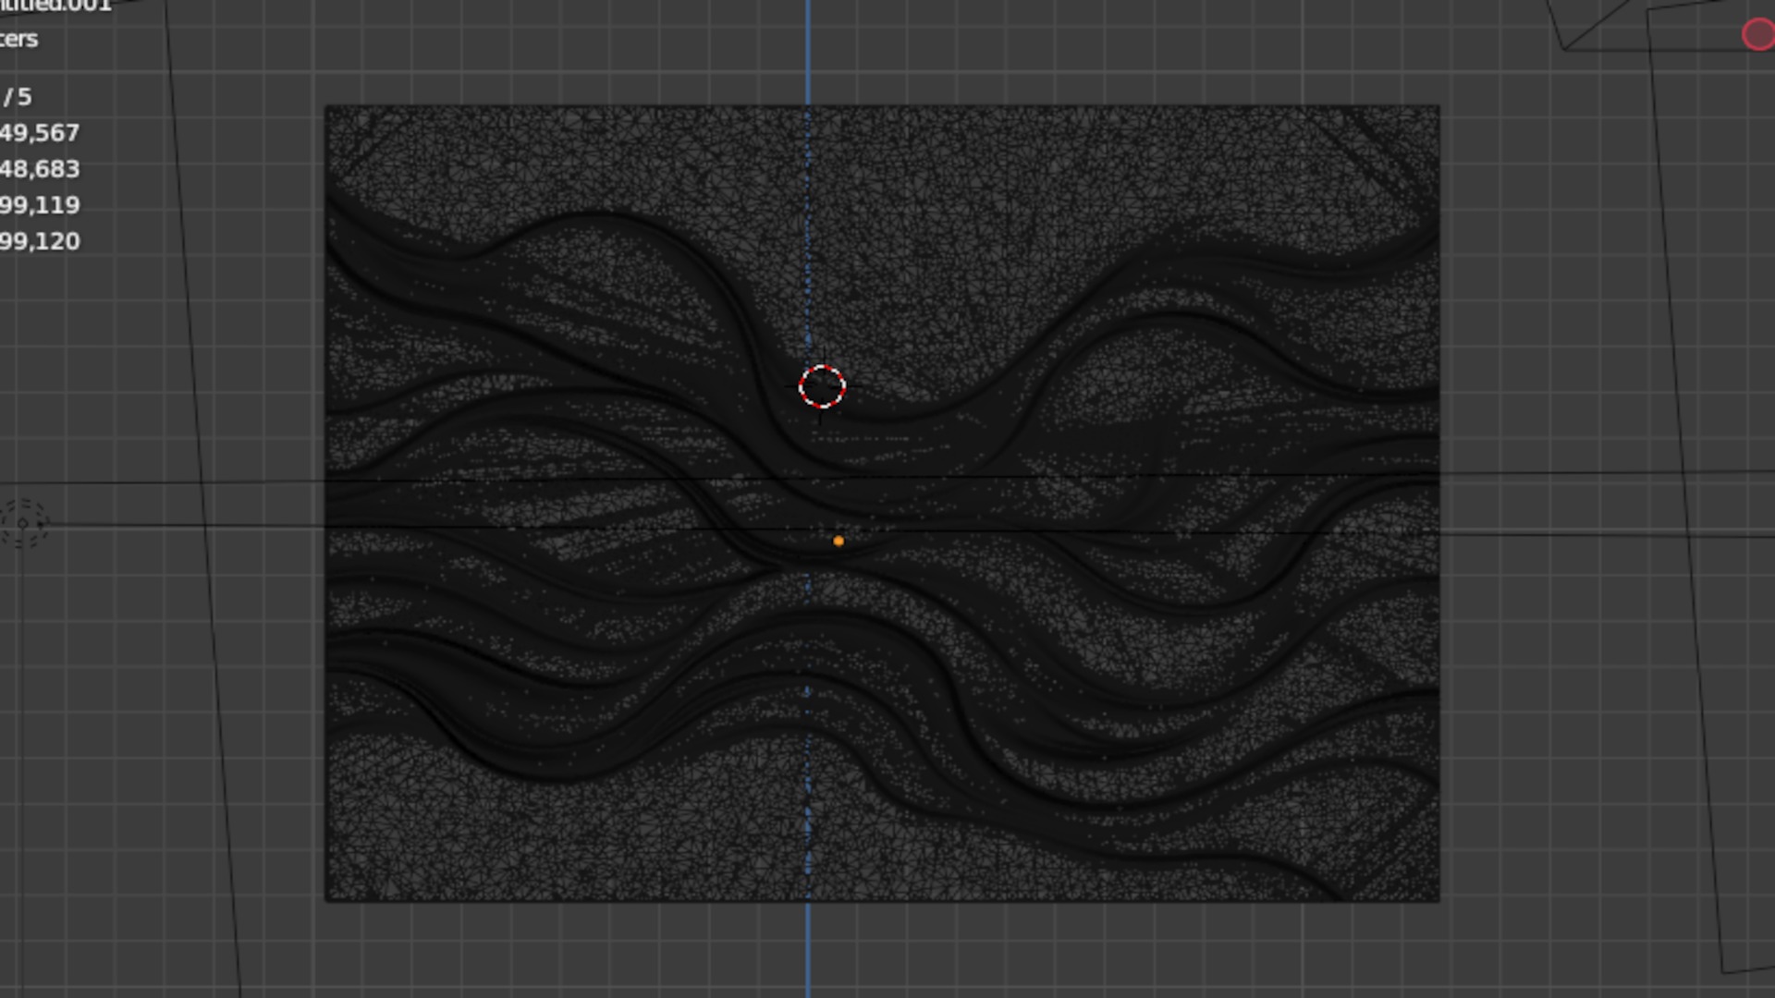Select the dashed-circle light object
Screen dimensions: 1775x998
coord(23,523)
